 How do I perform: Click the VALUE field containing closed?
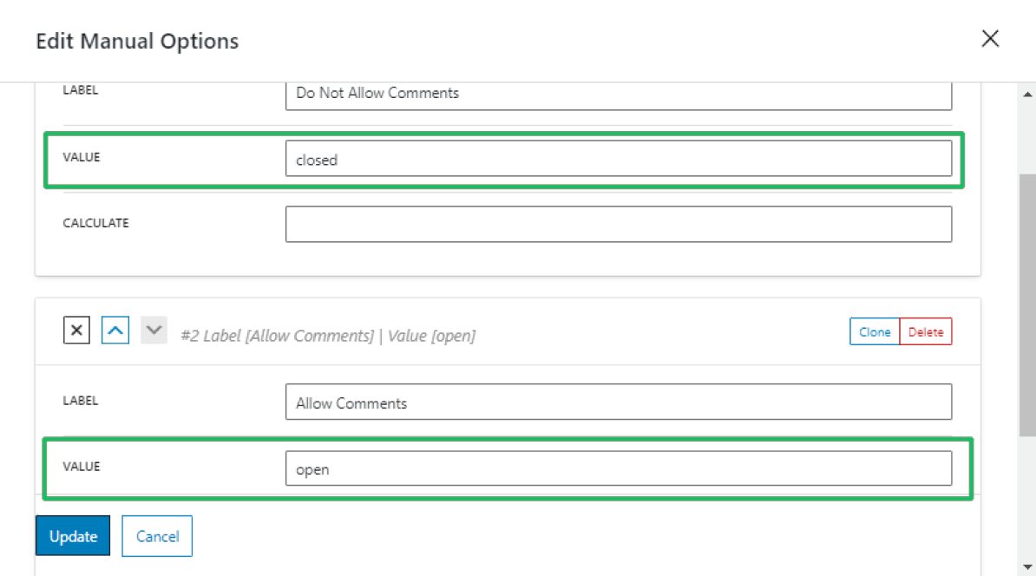click(619, 159)
